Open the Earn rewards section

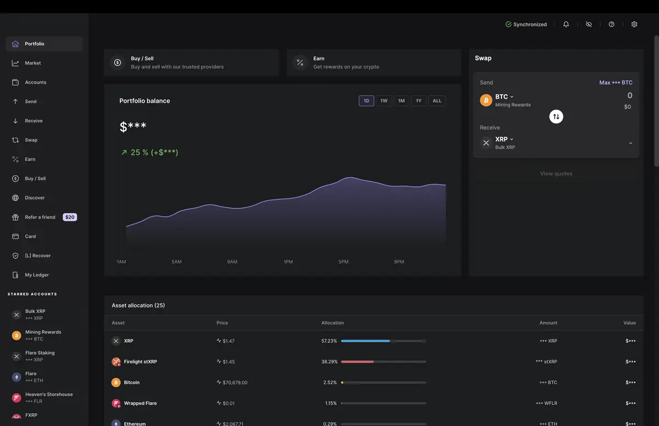pyautogui.click(x=29, y=158)
